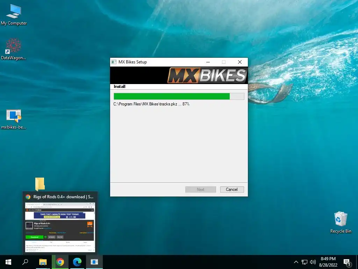358x269 pixels.
Task: Click the greyed-out Next button
Action: point(200,189)
